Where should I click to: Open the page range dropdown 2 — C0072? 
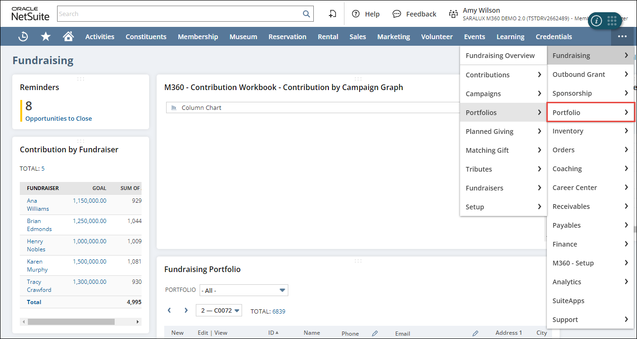219,310
